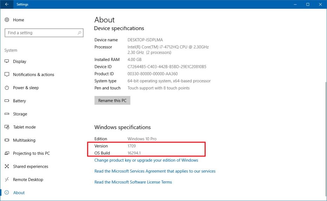Click the Storage drive icon
Image resolution: width=327 pixels, height=201 pixels.
click(7, 114)
